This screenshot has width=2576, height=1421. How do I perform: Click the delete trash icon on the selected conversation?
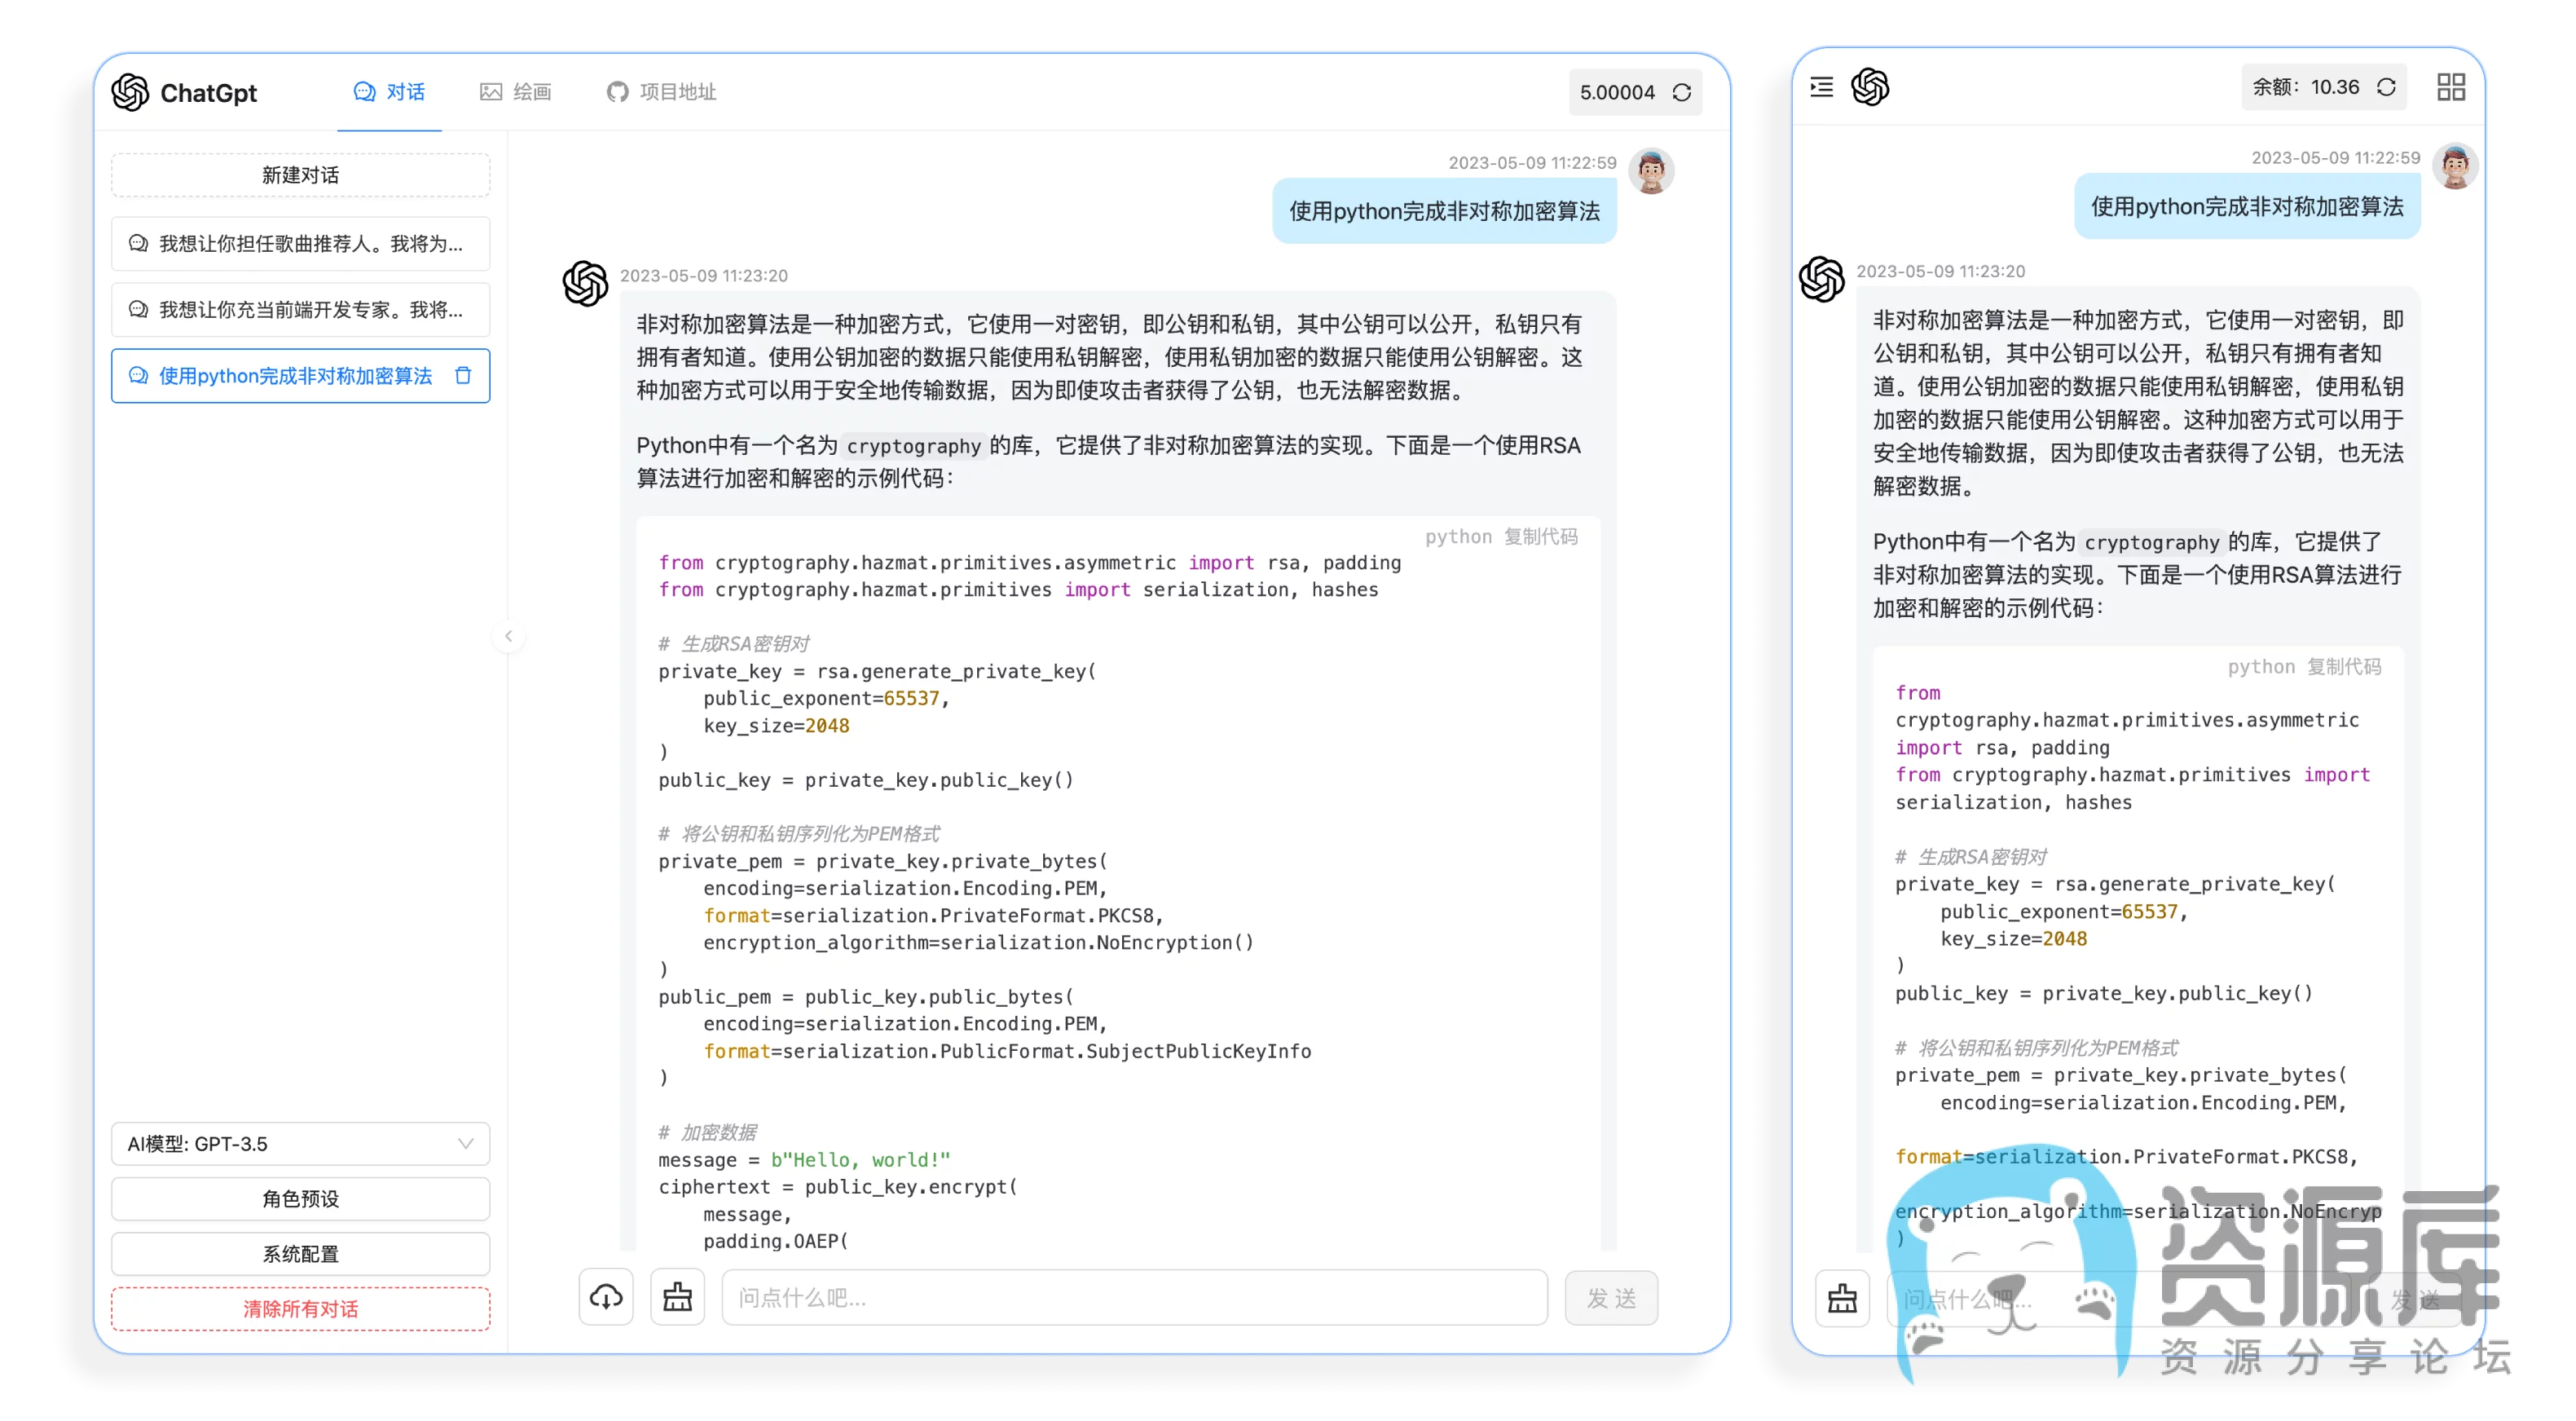[463, 375]
